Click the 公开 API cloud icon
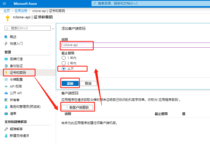This screenshot has width=210, height=144. (x=6, y=93)
